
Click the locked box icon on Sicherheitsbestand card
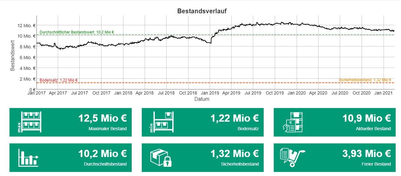point(161,157)
